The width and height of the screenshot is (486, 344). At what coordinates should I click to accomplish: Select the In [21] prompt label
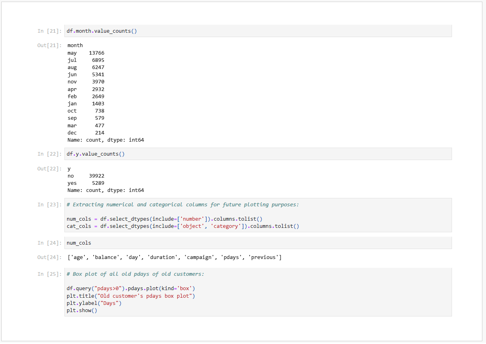click(49, 31)
